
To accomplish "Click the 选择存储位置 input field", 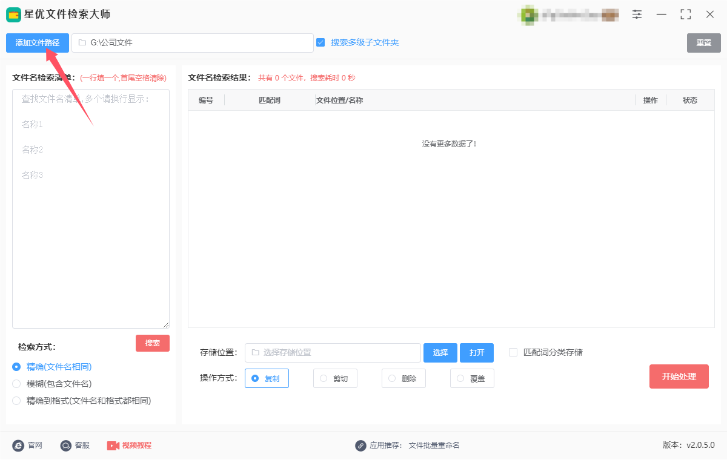I will (333, 353).
